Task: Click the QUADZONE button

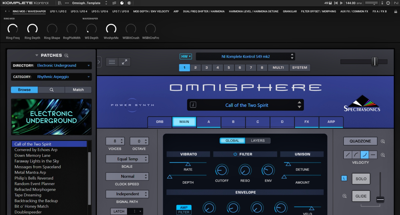Action: [360, 141]
